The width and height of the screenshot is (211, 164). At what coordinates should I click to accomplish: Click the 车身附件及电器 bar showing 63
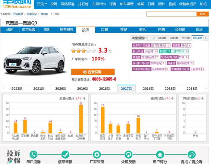click(x=81, y=119)
